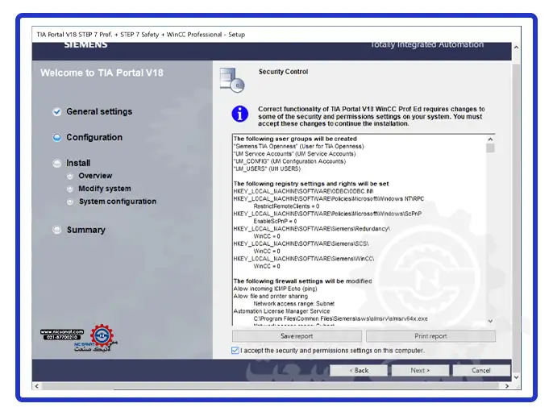
Task: Click report list scroll-down arrow
Action: point(490,321)
